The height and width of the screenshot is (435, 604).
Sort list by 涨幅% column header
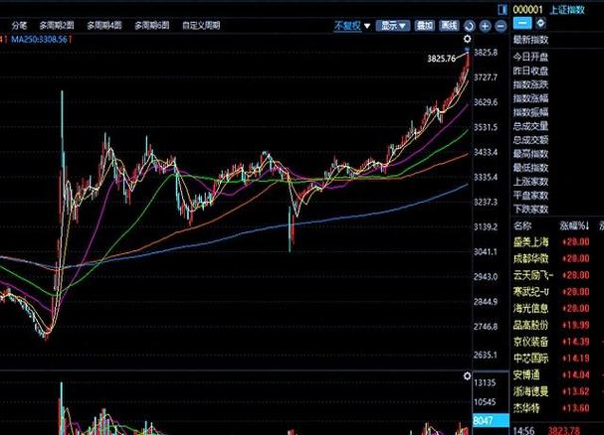pyautogui.click(x=574, y=226)
